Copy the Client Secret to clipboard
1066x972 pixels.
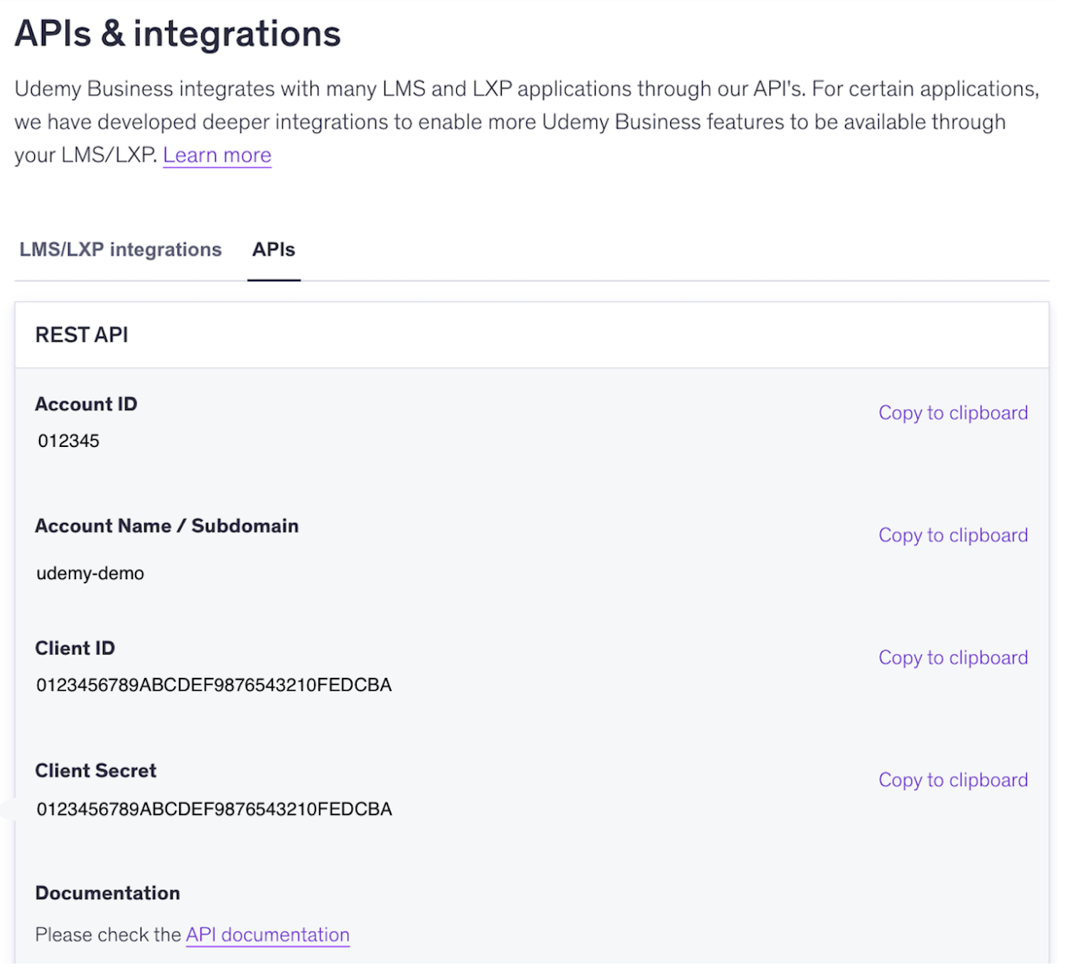953,780
